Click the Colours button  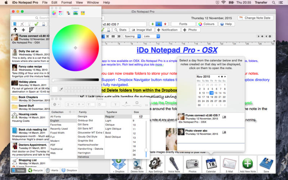(207, 24)
